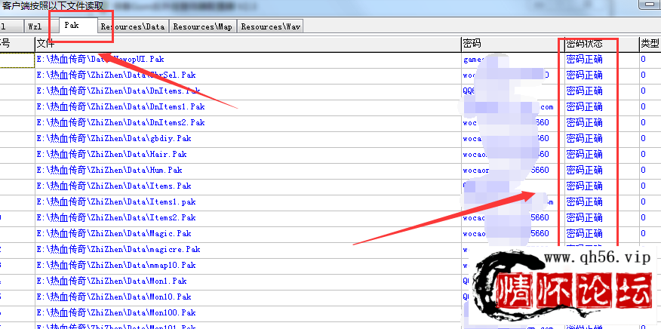The height and width of the screenshot is (329, 661).
Task: Switch to the Wzl tab
Action: click(35, 26)
